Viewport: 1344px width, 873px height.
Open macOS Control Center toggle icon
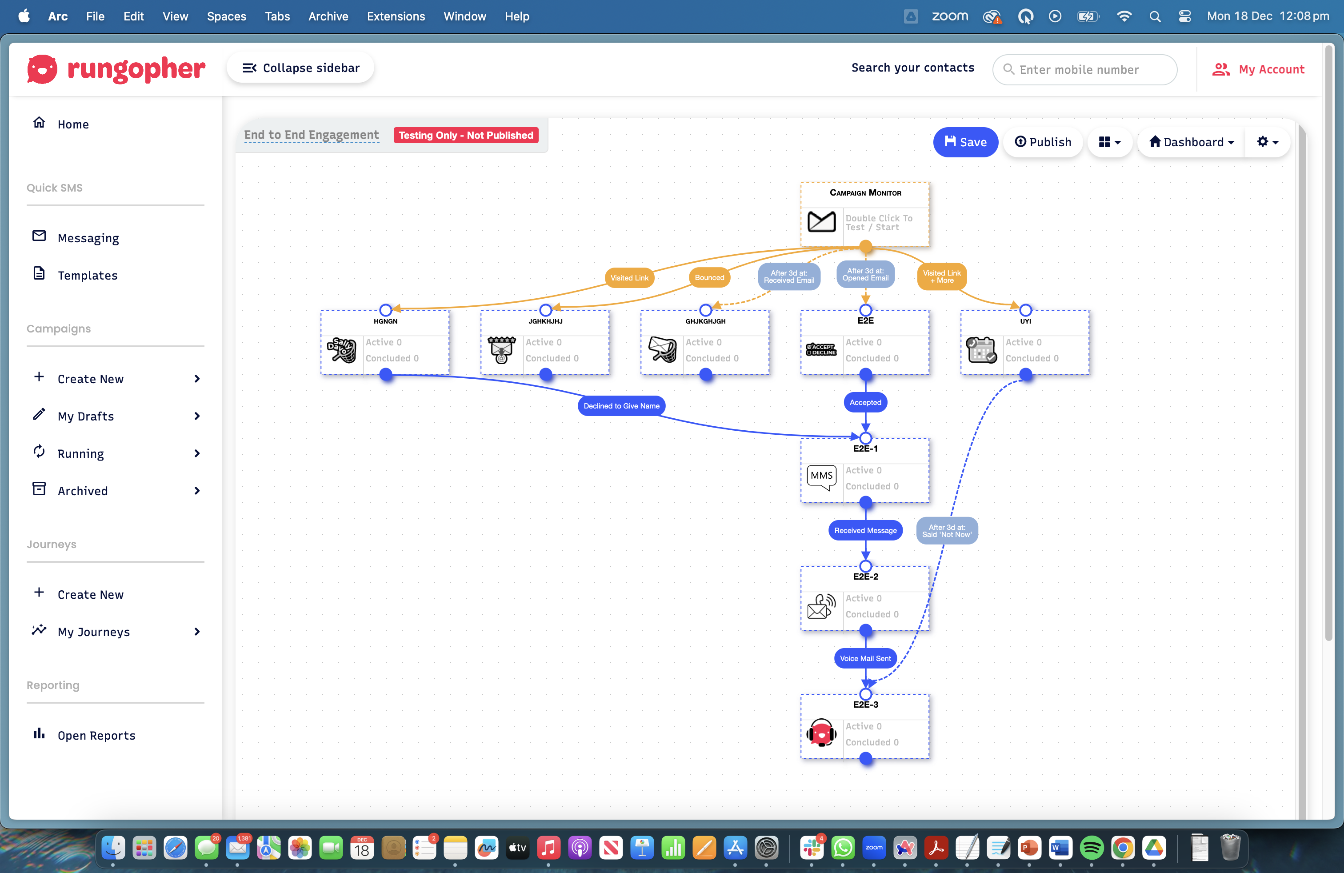tap(1185, 16)
